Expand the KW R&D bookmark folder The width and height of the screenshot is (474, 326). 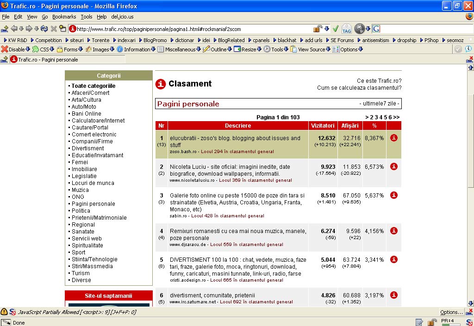(15, 40)
